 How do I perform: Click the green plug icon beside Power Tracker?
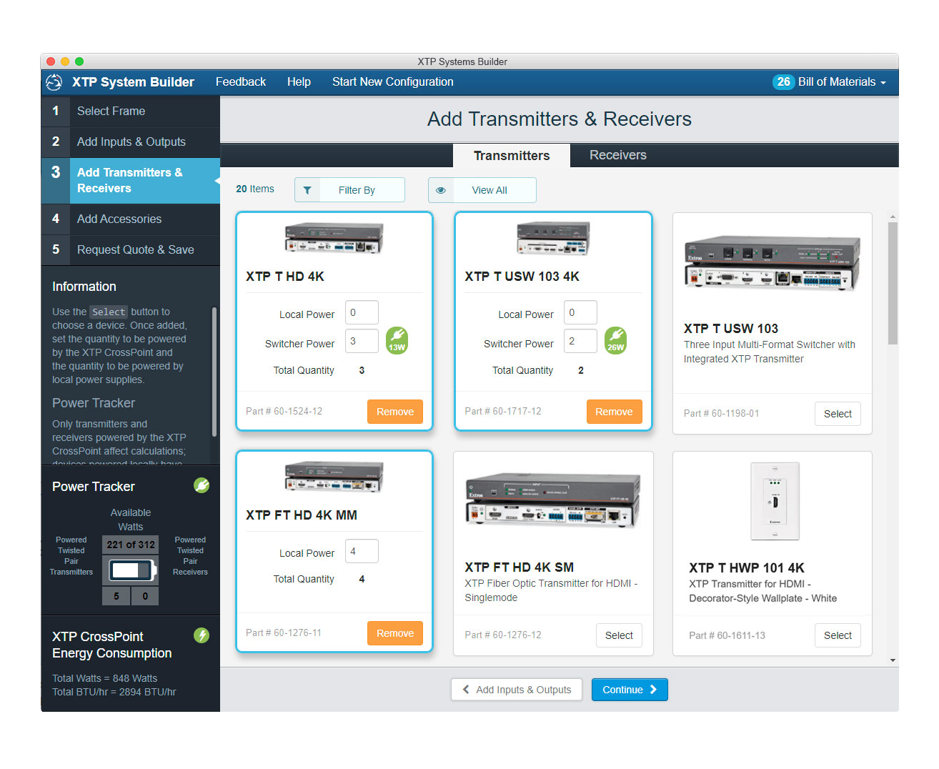click(202, 486)
